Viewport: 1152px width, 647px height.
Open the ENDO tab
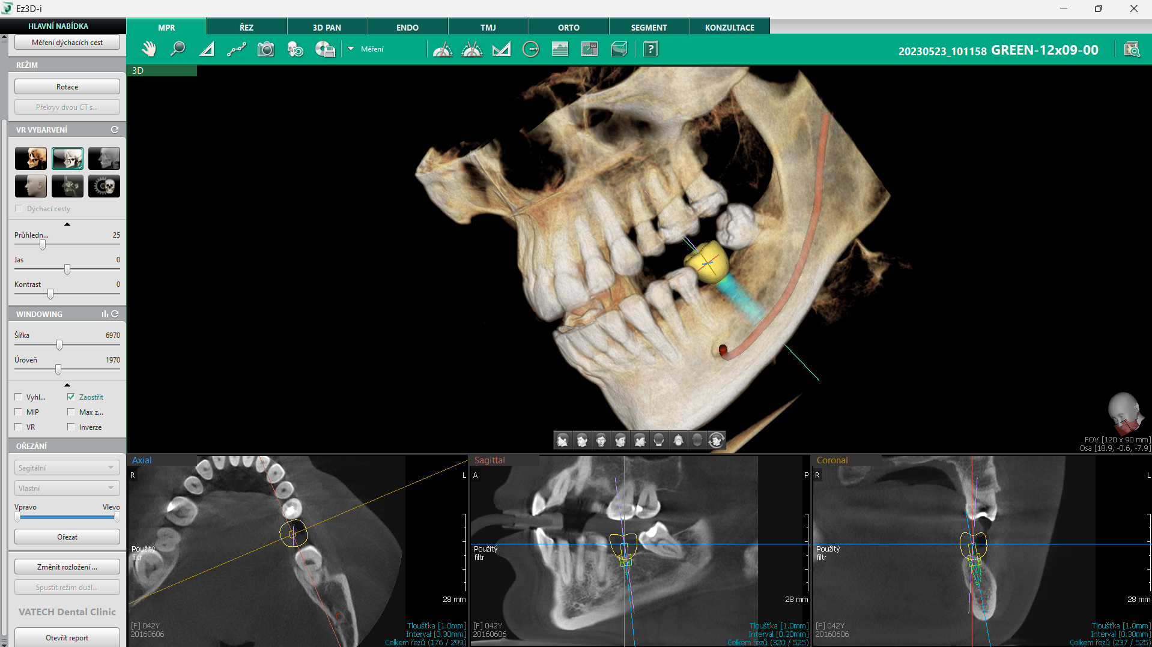click(407, 28)
